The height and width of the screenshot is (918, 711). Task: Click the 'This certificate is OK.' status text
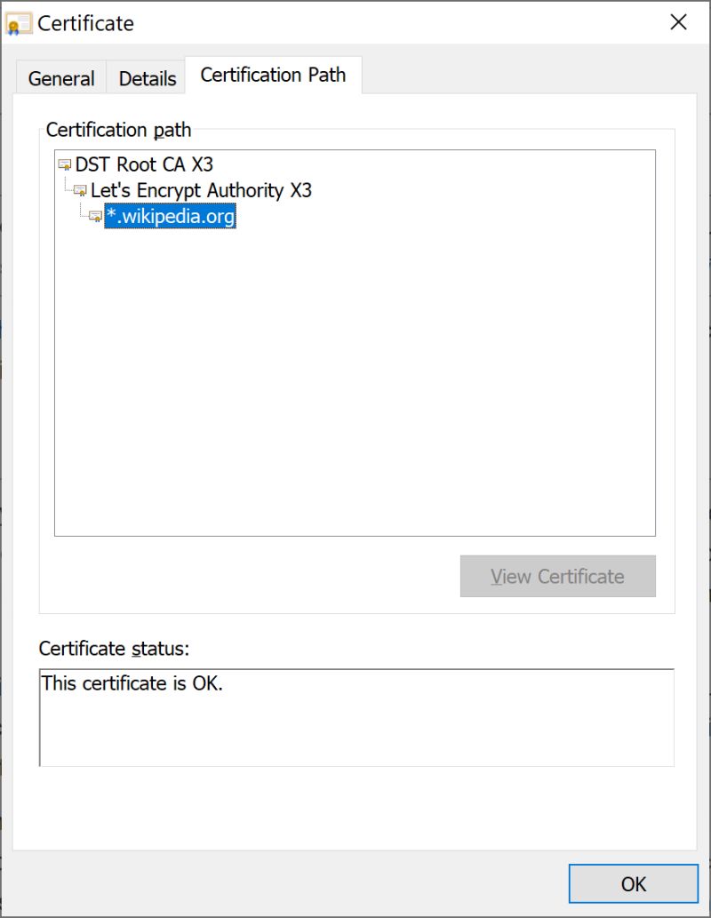[x=132, y=683]
